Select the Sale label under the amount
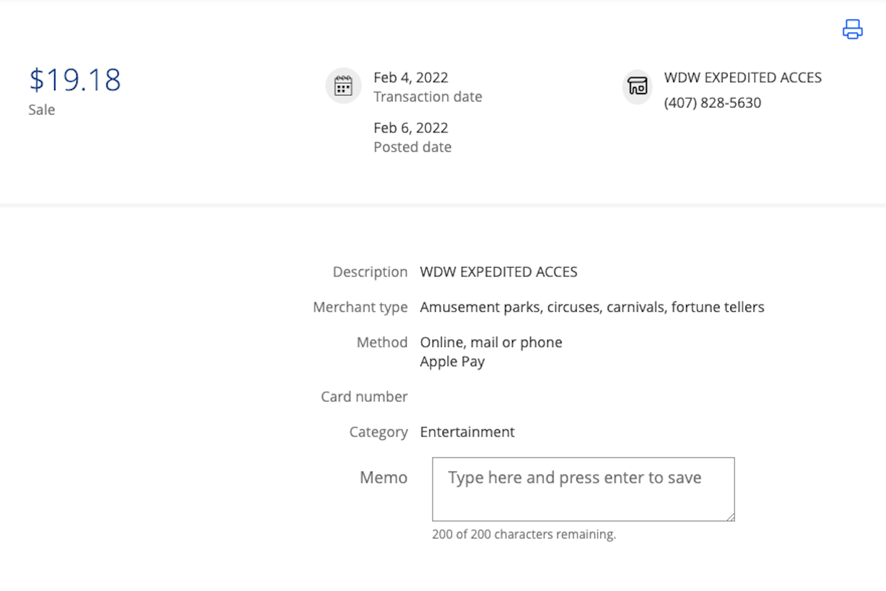 [42, 110]
